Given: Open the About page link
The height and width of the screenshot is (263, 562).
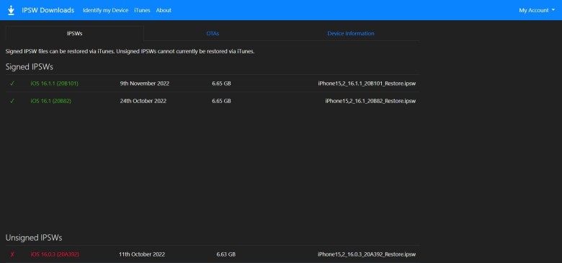Looking at the screenshot, I should (x=164, y=10).
